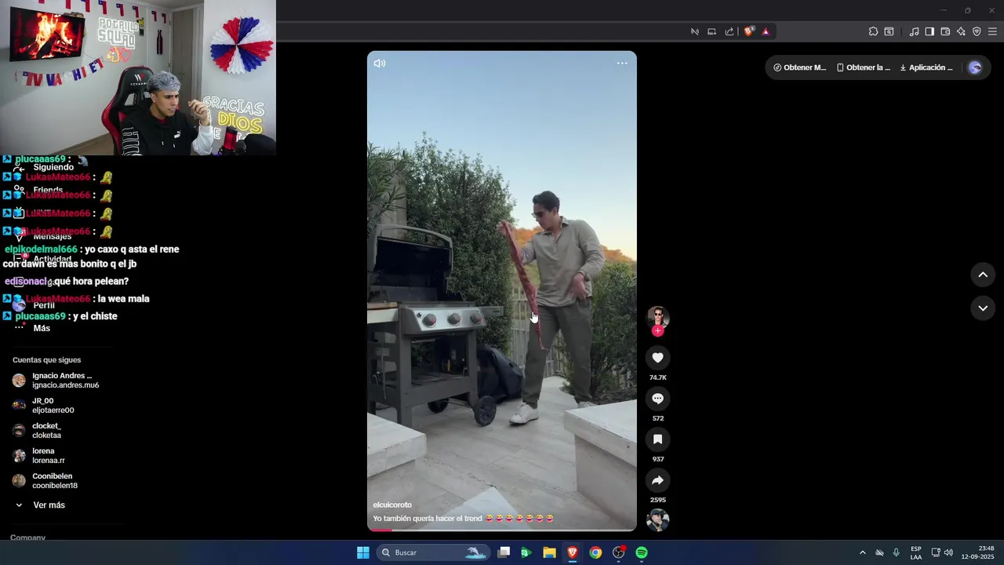Open the elcuicoroto username on the video
The width and height of the screenshot is (1004, 565).
point(392,505)
